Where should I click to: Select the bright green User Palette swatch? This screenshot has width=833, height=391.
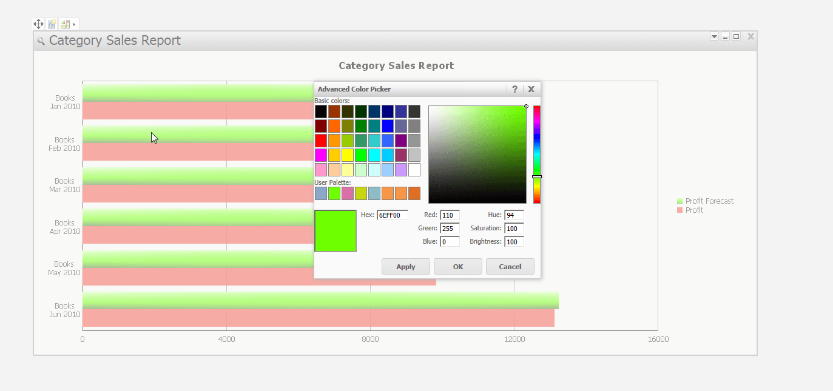[334, 193]
